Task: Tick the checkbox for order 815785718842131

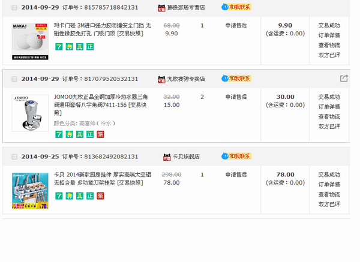Action: point(14,8)
